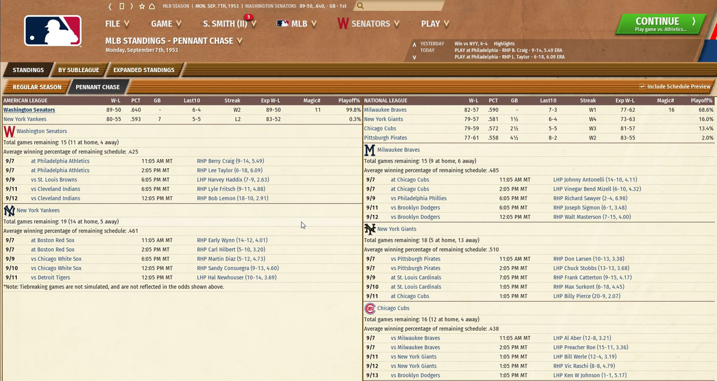Sort the American League table by Playoff%
Viewport: 717px width, 381px height.
coord(349,101)
